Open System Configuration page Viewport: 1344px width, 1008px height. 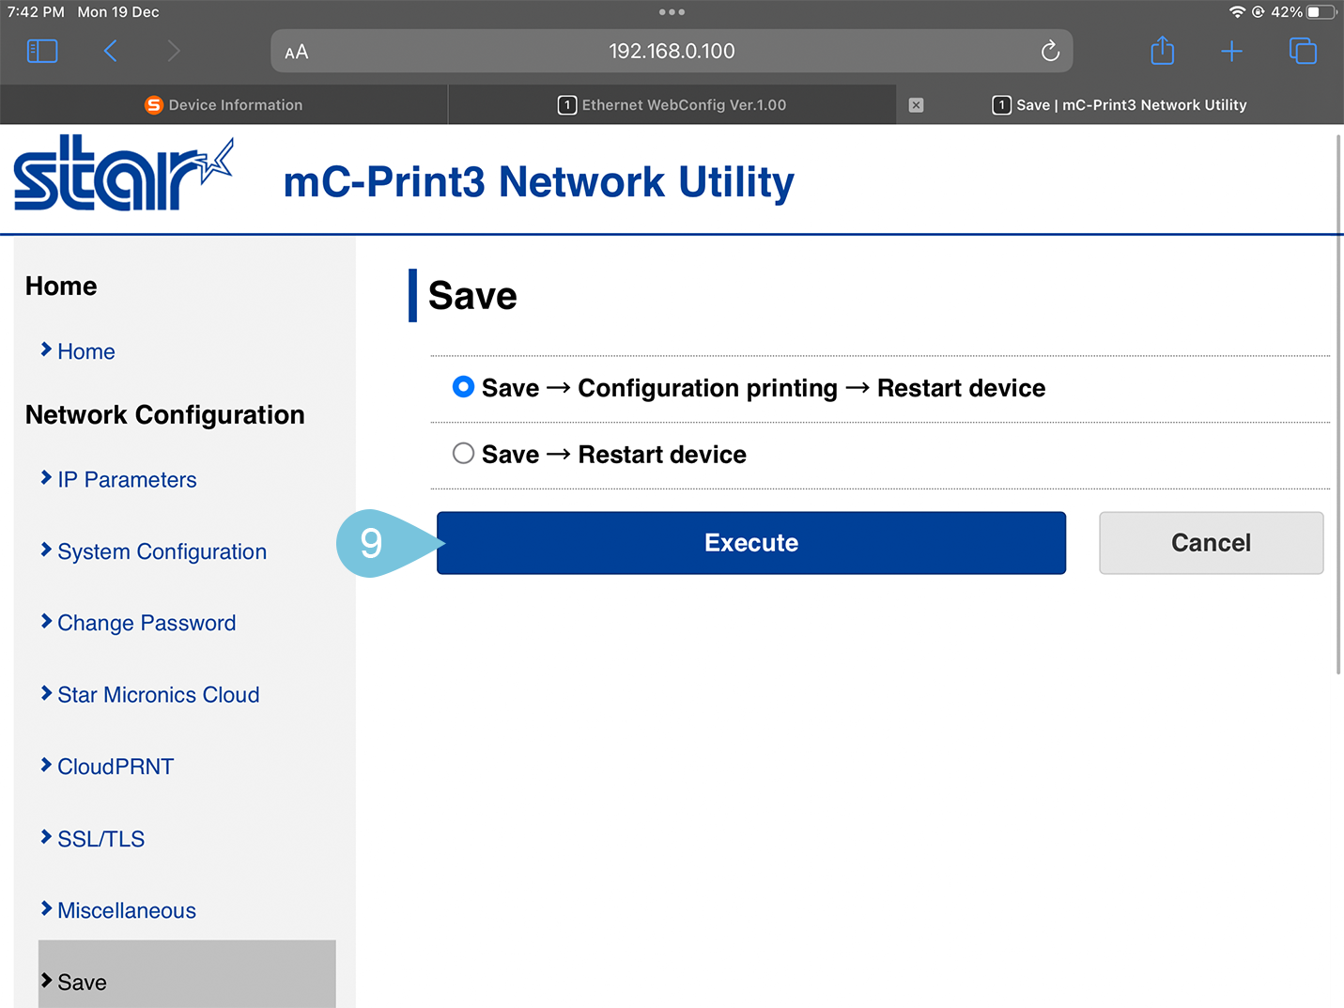pyautogui.click(x=162, y=551)
